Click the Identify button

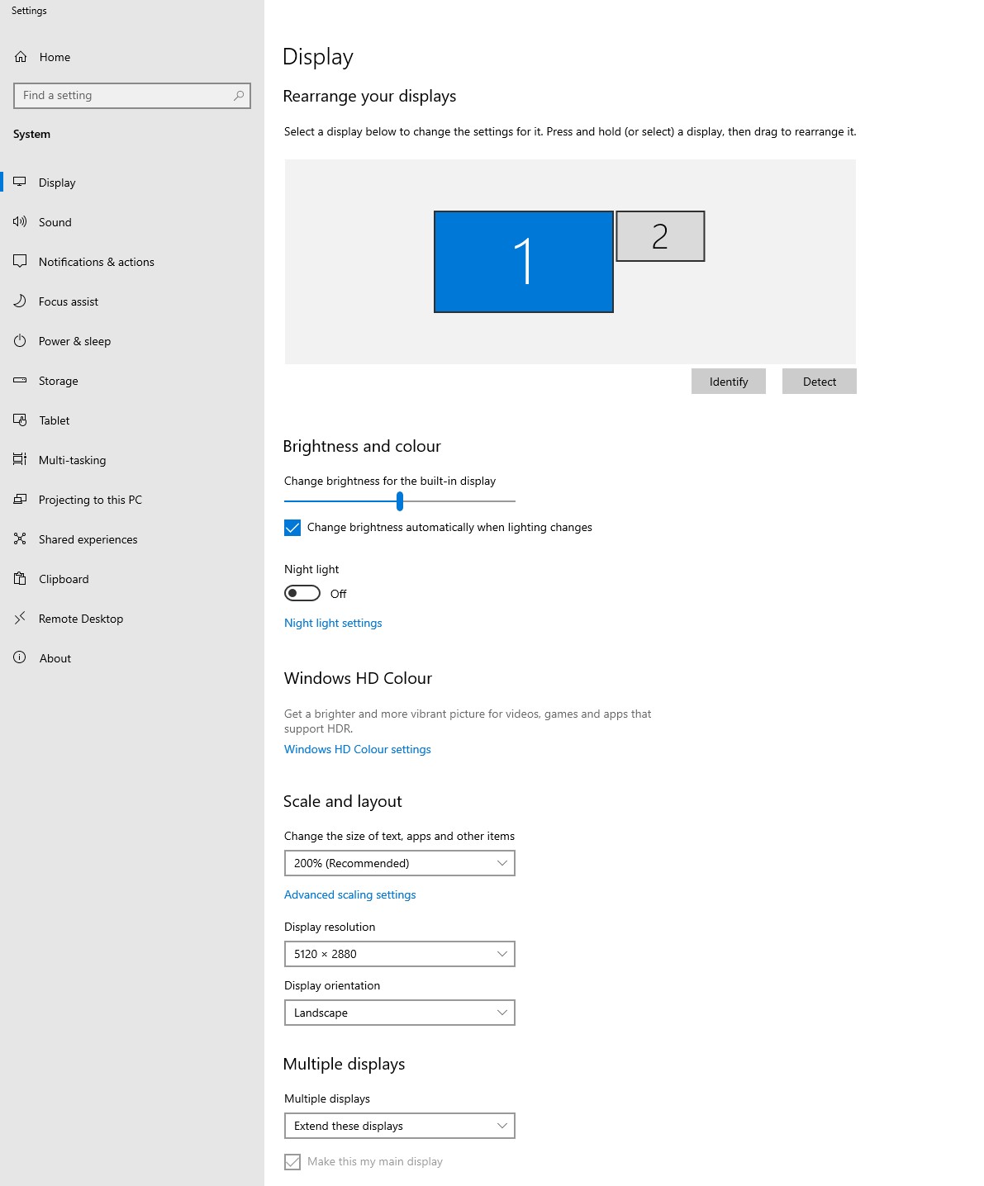pyautogui.click(x=729, y=382)
